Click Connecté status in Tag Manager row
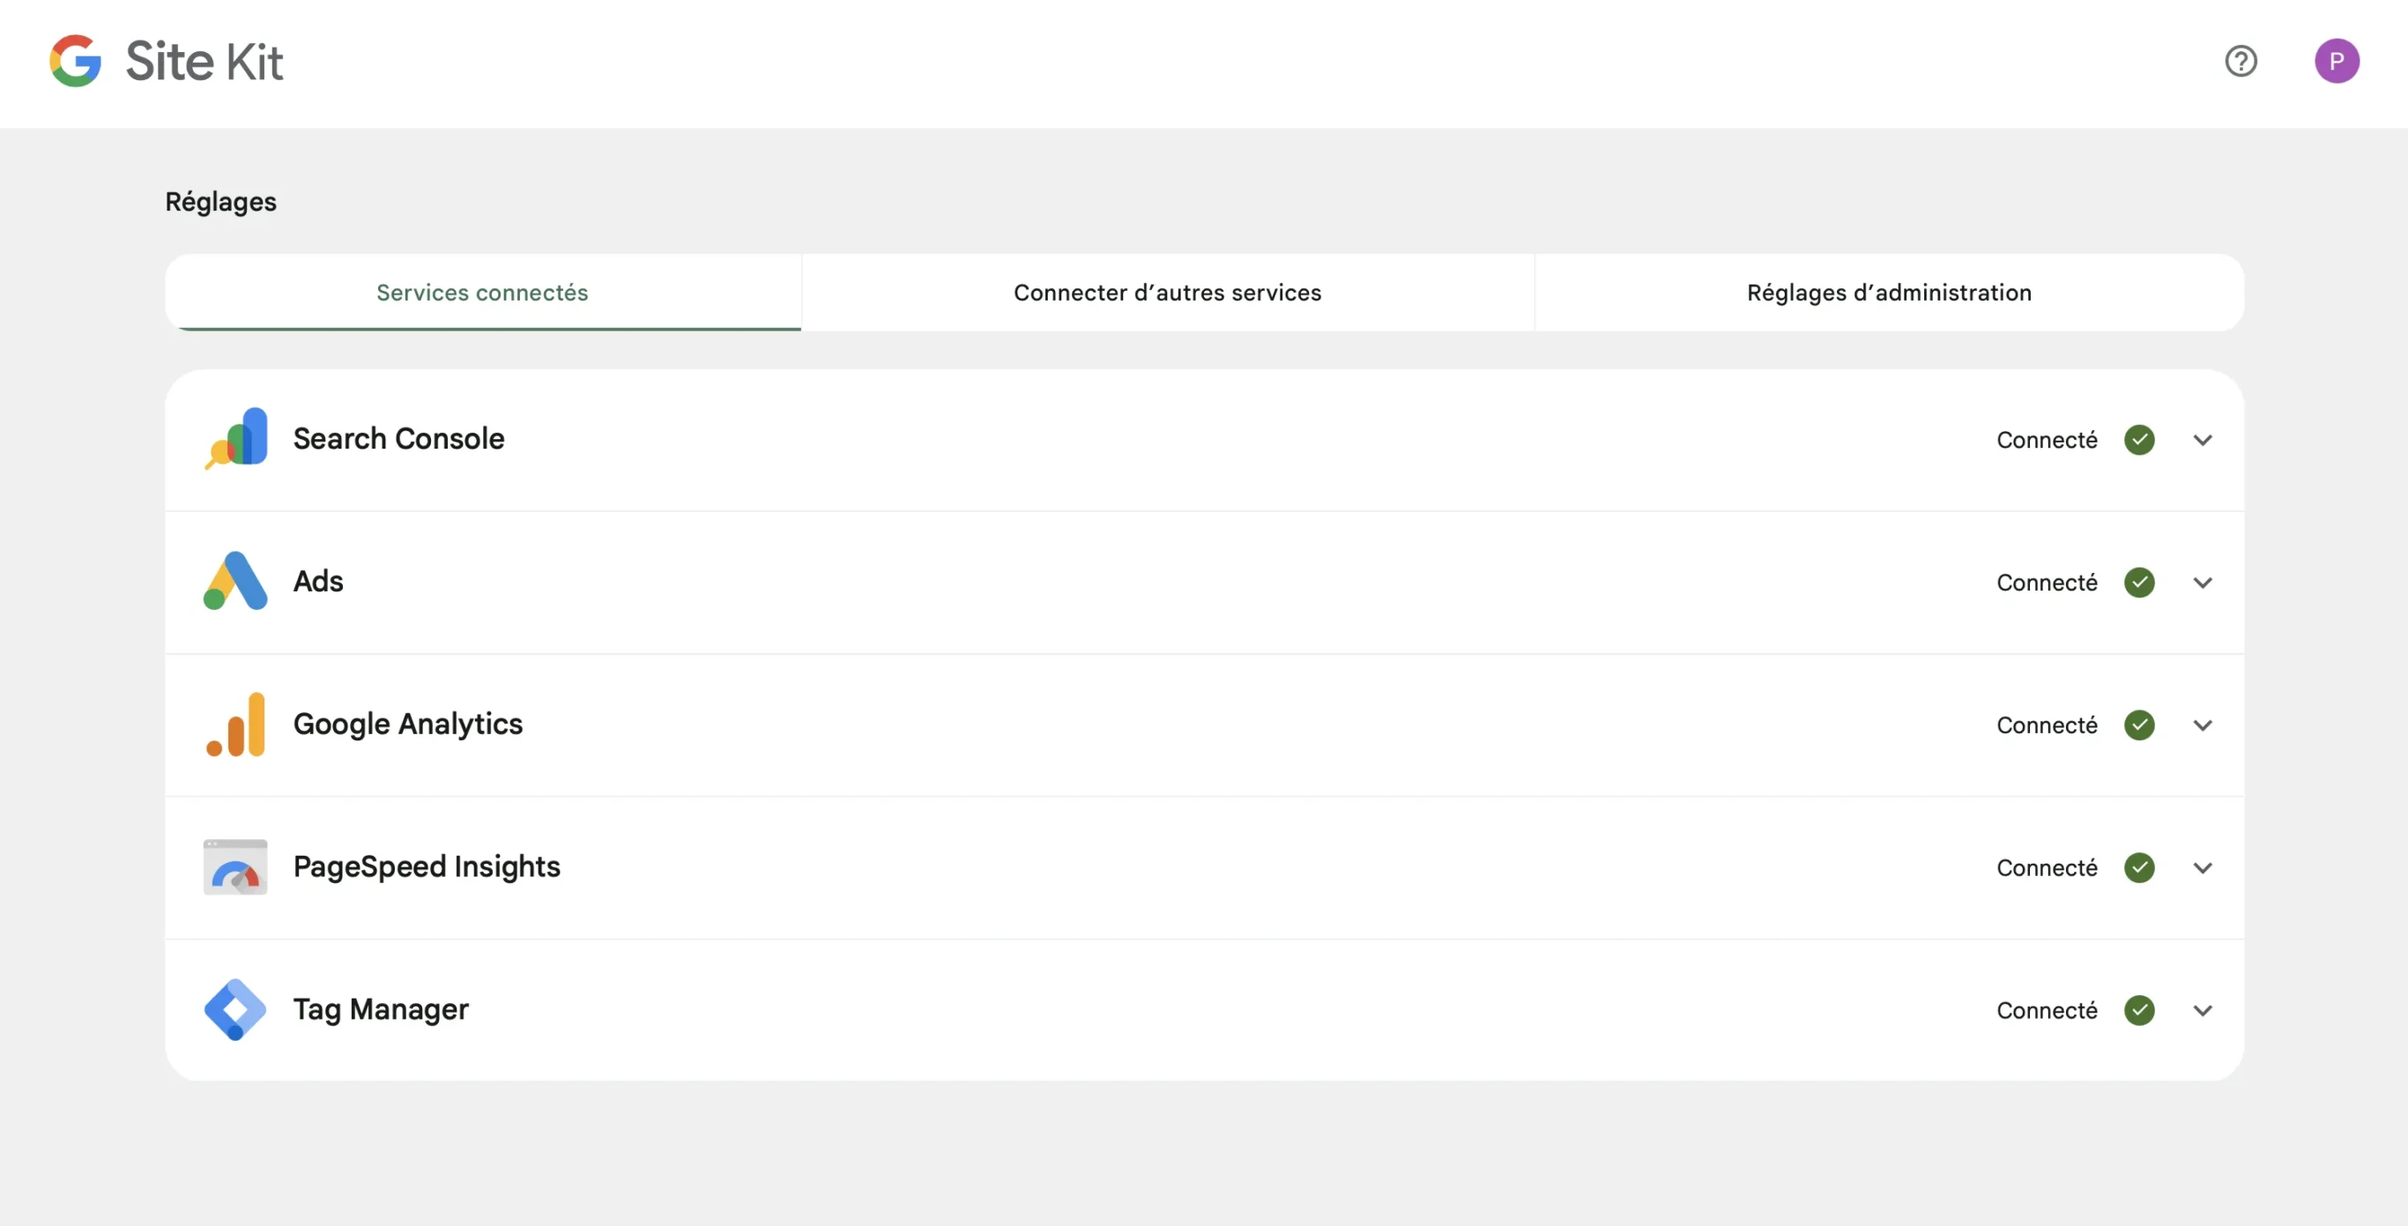Image resolution: width=2408 pixels, height=1226 pixels. (x=2047, y=1010)
